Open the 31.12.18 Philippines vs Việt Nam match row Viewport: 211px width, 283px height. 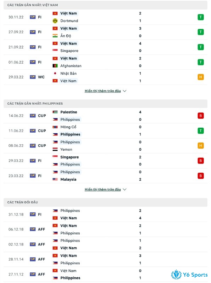coord(105,214)
